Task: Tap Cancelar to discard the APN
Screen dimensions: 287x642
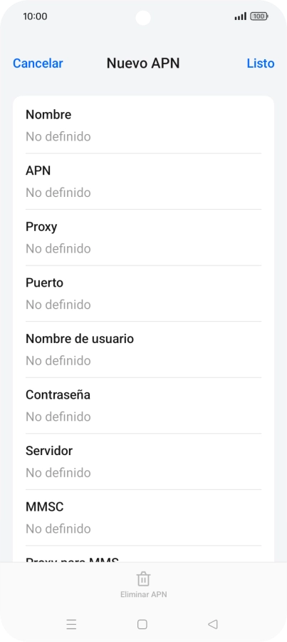Action: point(38,63)
